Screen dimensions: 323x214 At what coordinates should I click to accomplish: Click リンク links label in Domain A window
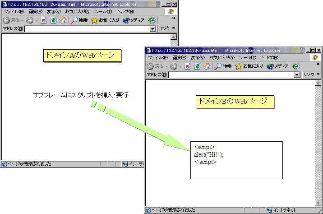click(164, 28)
